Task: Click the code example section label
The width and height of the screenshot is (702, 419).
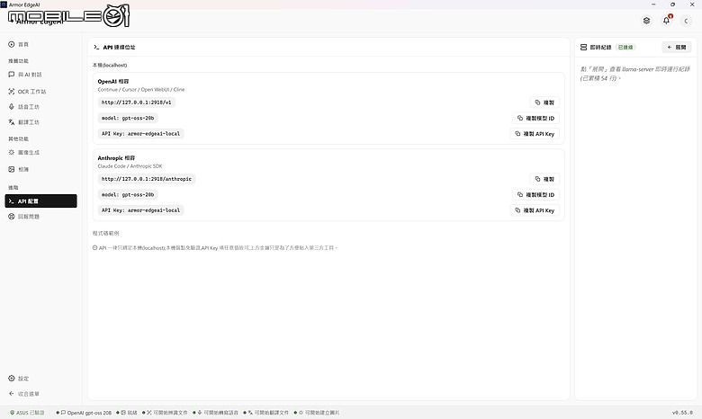Action: [105, 234]
